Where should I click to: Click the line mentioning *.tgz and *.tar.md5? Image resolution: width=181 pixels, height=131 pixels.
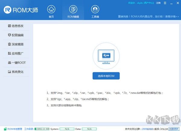78,99
